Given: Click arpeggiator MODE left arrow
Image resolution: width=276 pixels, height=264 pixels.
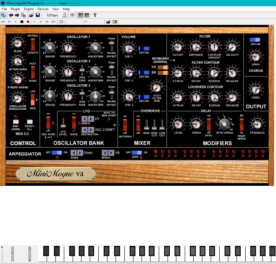Looking at the screenshot, I should [74, 153].
